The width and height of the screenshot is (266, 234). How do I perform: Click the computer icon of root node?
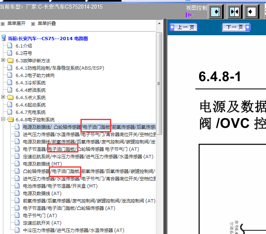point(4,38)
